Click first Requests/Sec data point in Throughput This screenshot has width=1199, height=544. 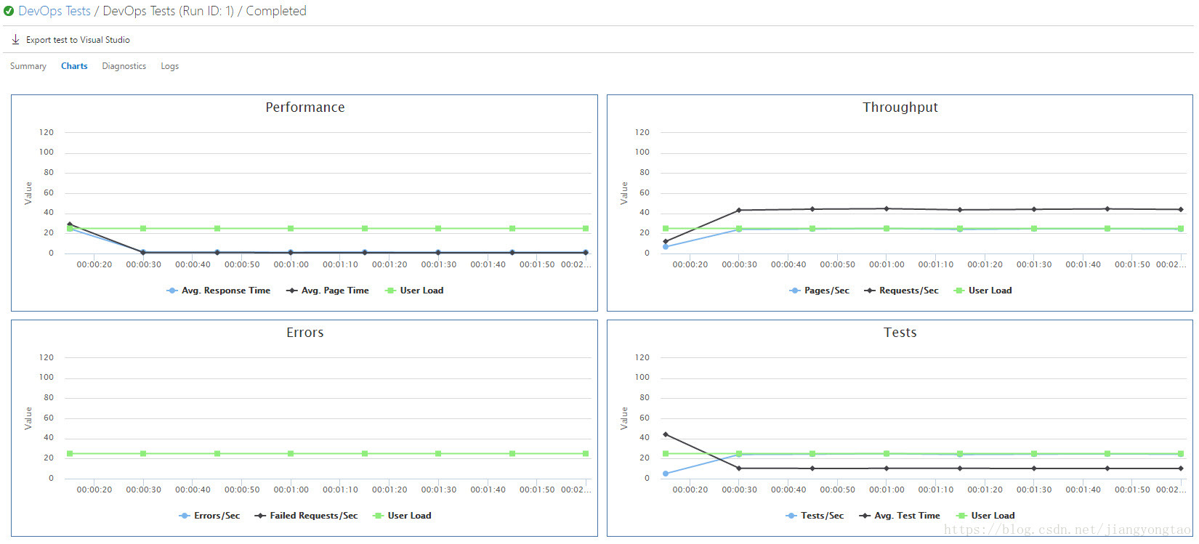tap(666, 241)
